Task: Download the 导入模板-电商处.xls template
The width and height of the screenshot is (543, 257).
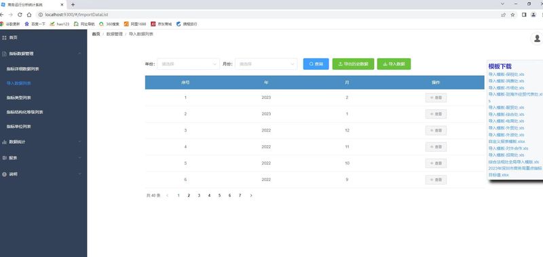Action: coord(506,121)
